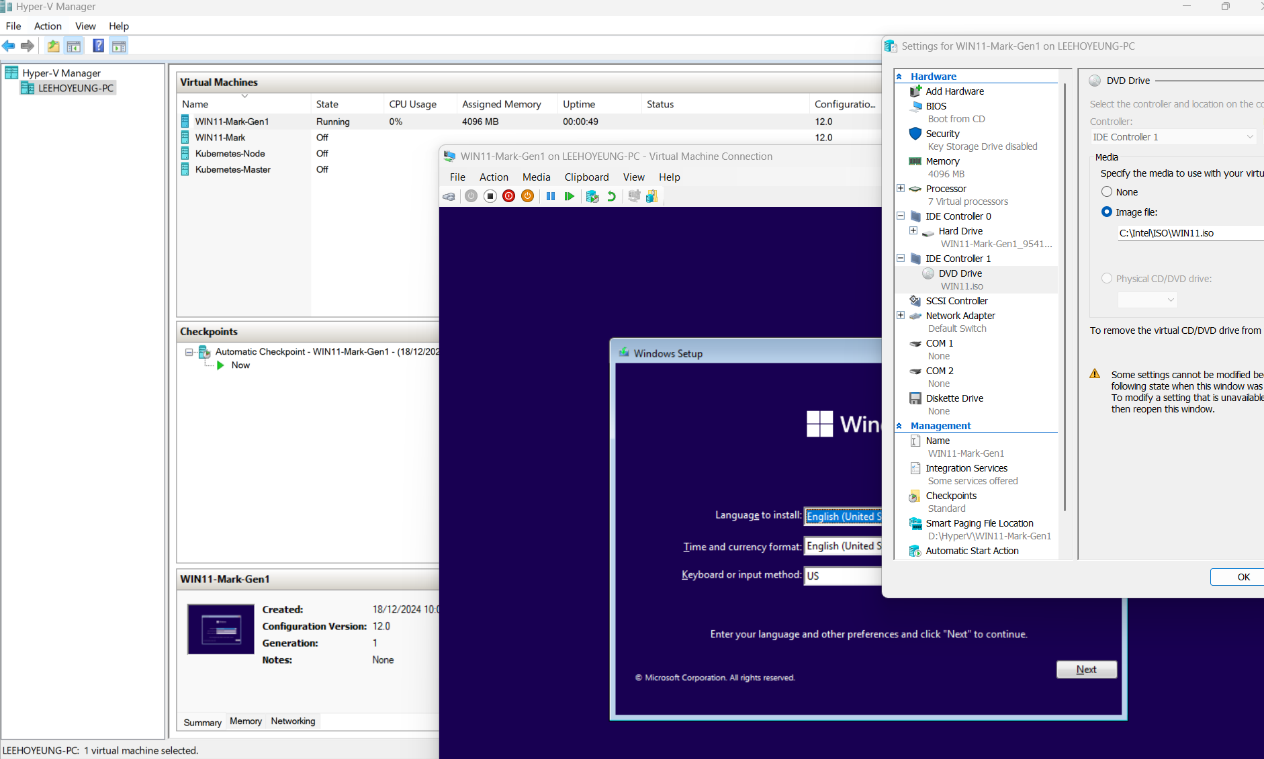Click Next in Windows Setup
The width and height of the screenshot is (1264, 759).
(x=1086, y=670)
